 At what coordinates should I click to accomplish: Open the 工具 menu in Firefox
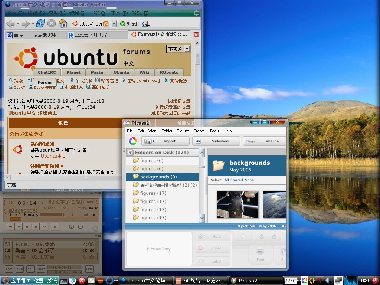click(119, 13)
